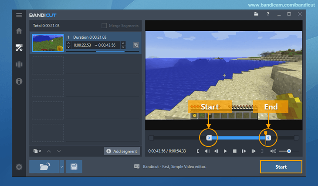Adjust the volume slider

[289, 151]
